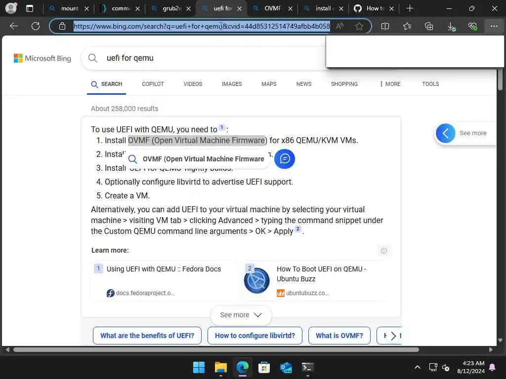The image size is (506, 379).
Task: Open the clock showing 4:23 AM 8/12/2024
Action: tap(471, 367)
